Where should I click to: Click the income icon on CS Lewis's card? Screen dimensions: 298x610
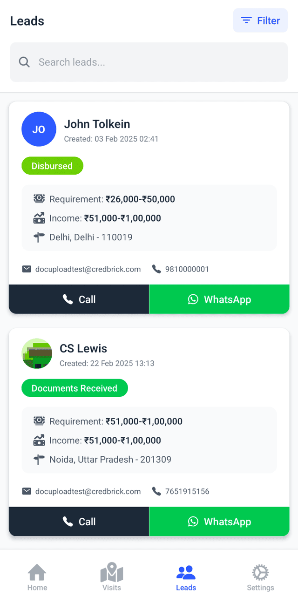pyautogui.click(x=39, y=440)
